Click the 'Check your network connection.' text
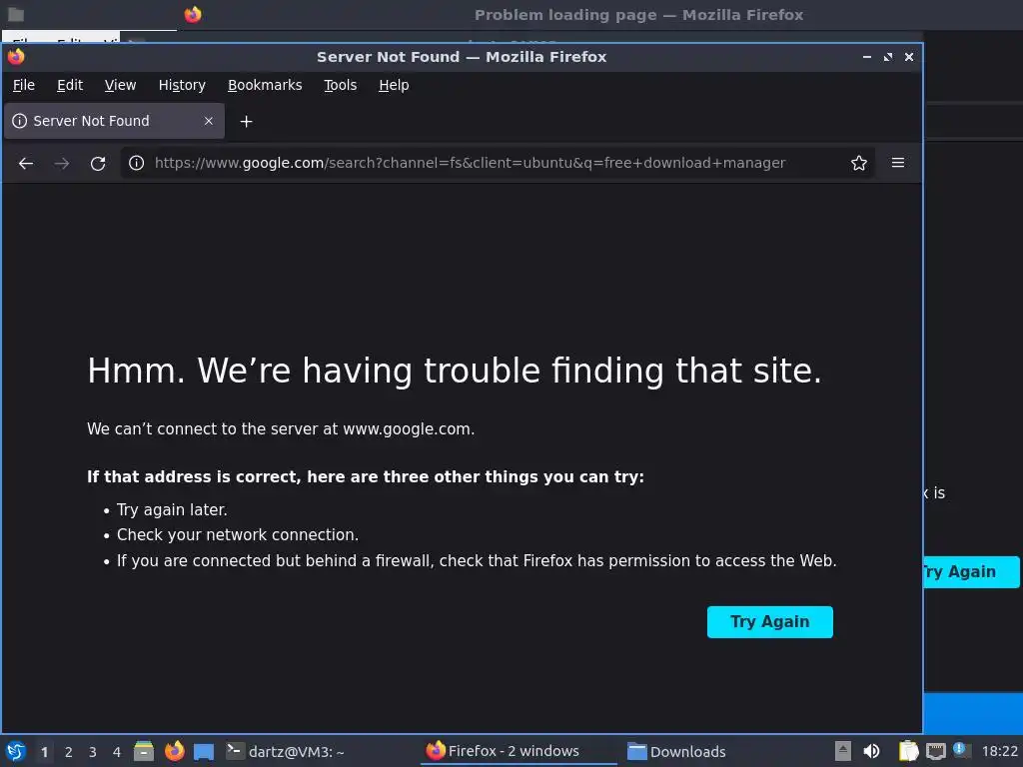Screen dimensions: 1023x767 click(238, 535)
